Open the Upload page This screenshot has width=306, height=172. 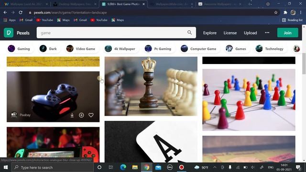click(x=250, y=33)
